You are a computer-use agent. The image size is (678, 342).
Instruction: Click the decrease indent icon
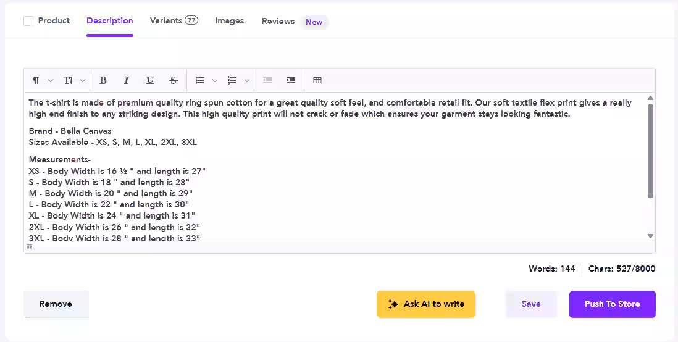[x=267, y=80]
